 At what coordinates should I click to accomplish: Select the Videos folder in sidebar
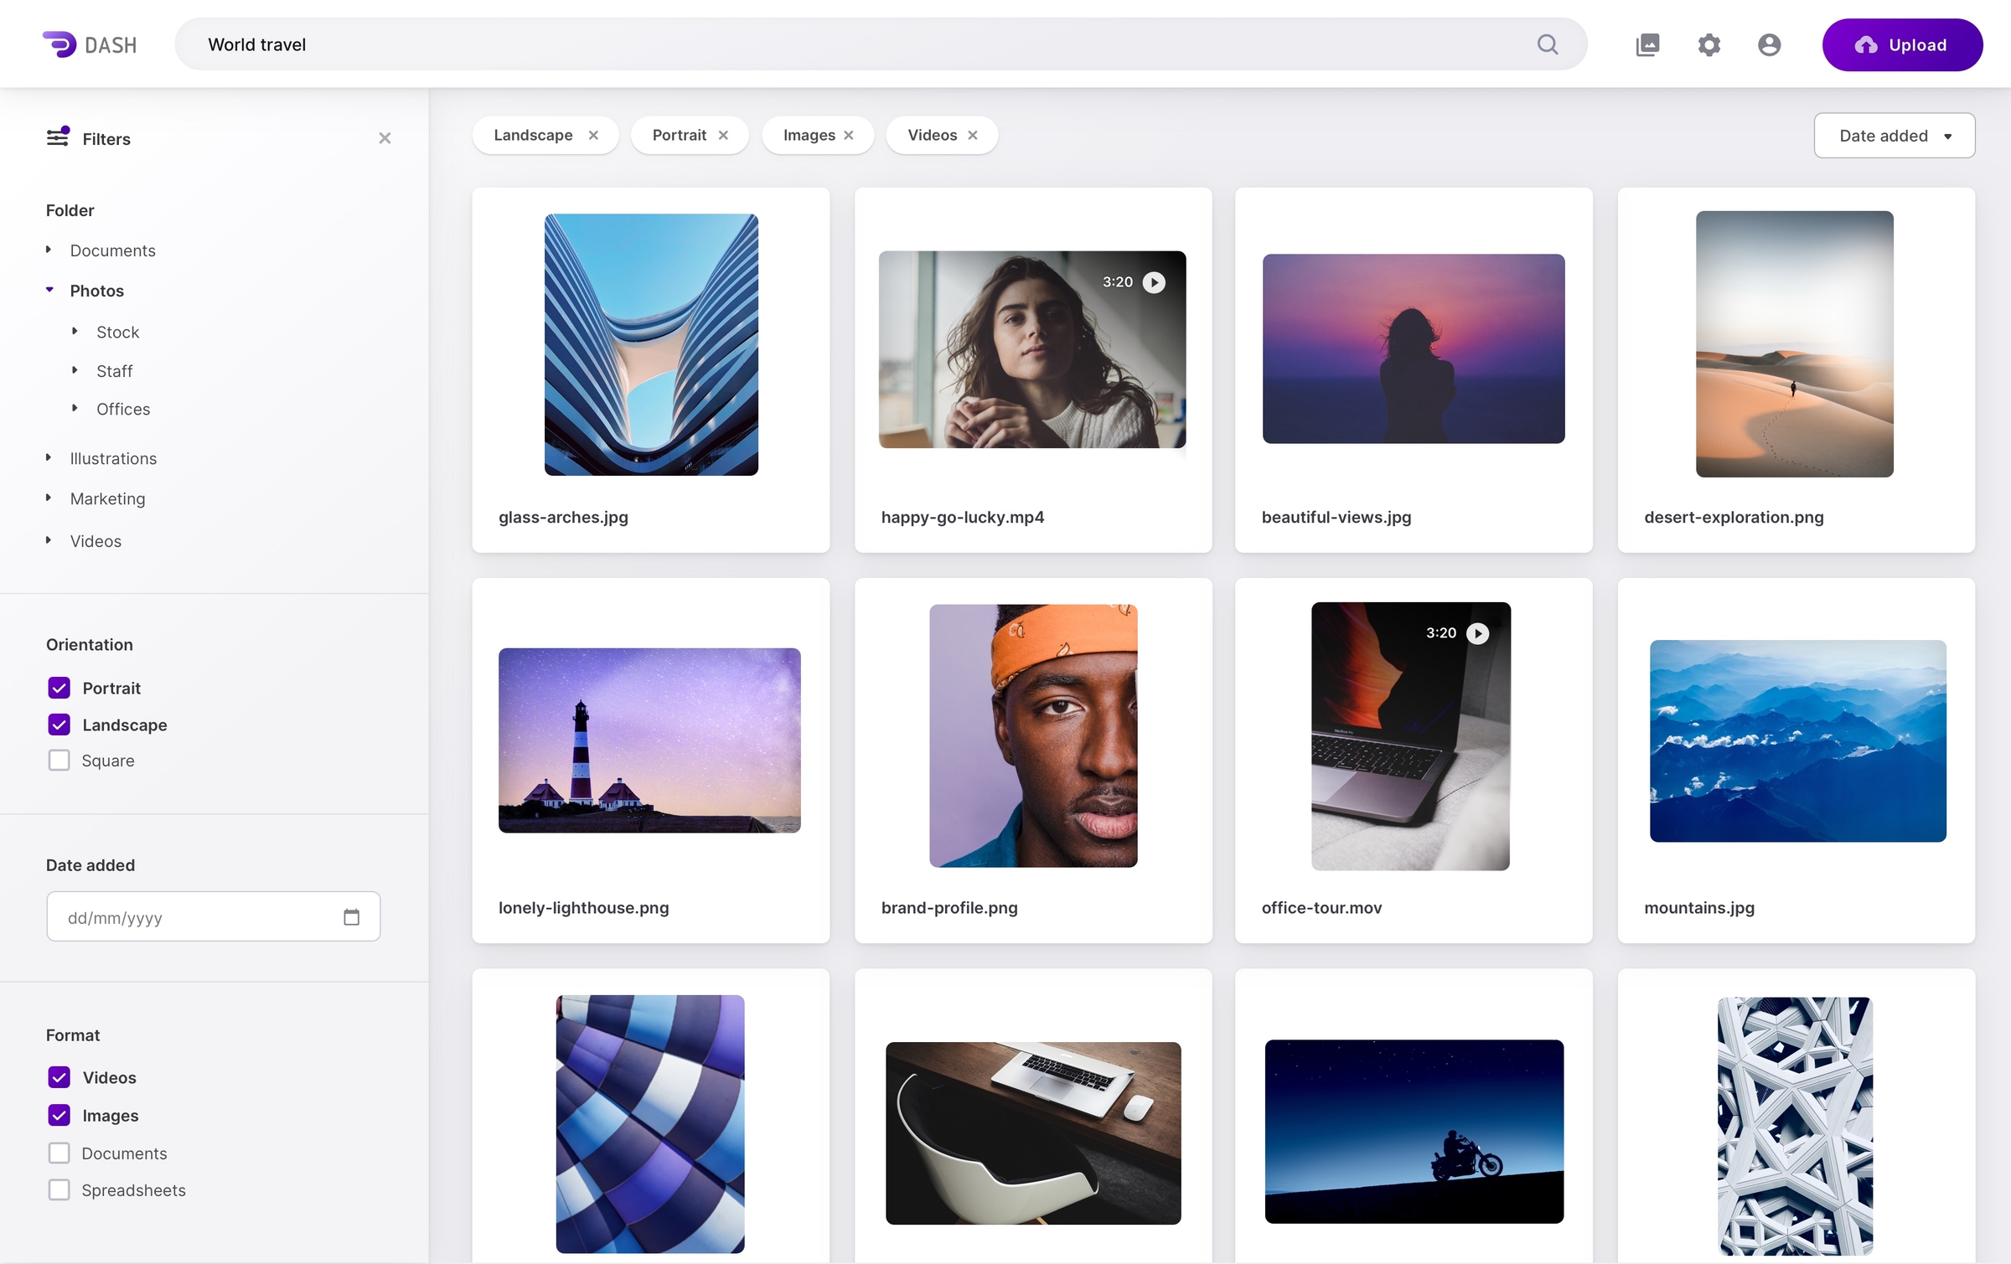(95, 540)
